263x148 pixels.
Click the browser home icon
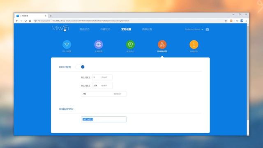(x=30, y=21)
